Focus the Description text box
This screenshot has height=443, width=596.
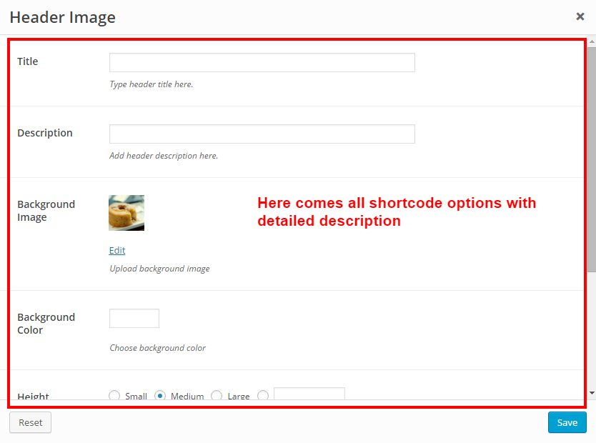(262, 134)
